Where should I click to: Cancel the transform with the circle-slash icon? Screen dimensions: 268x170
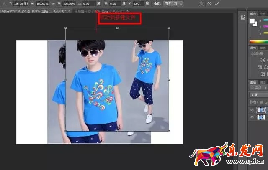tap(209, 3)
